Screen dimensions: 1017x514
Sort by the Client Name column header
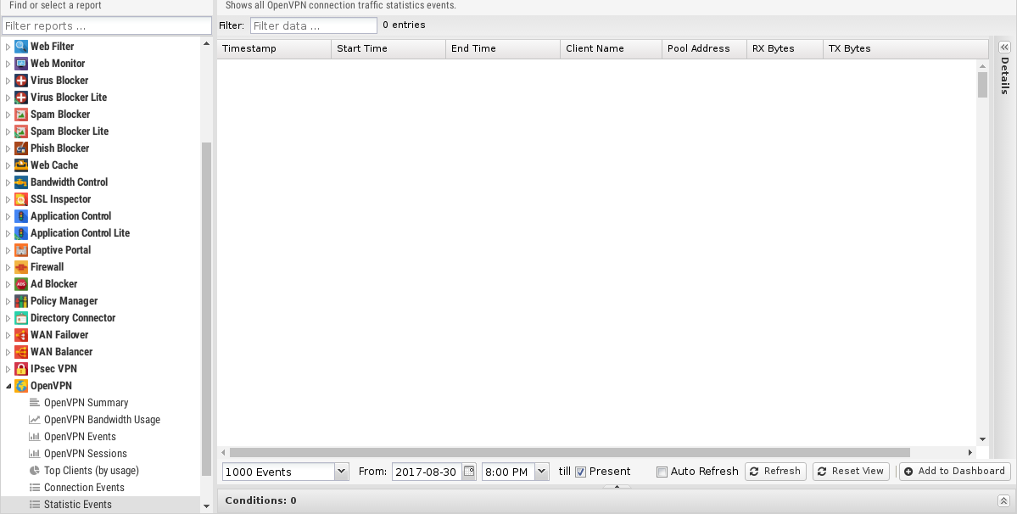coord(611,48)
